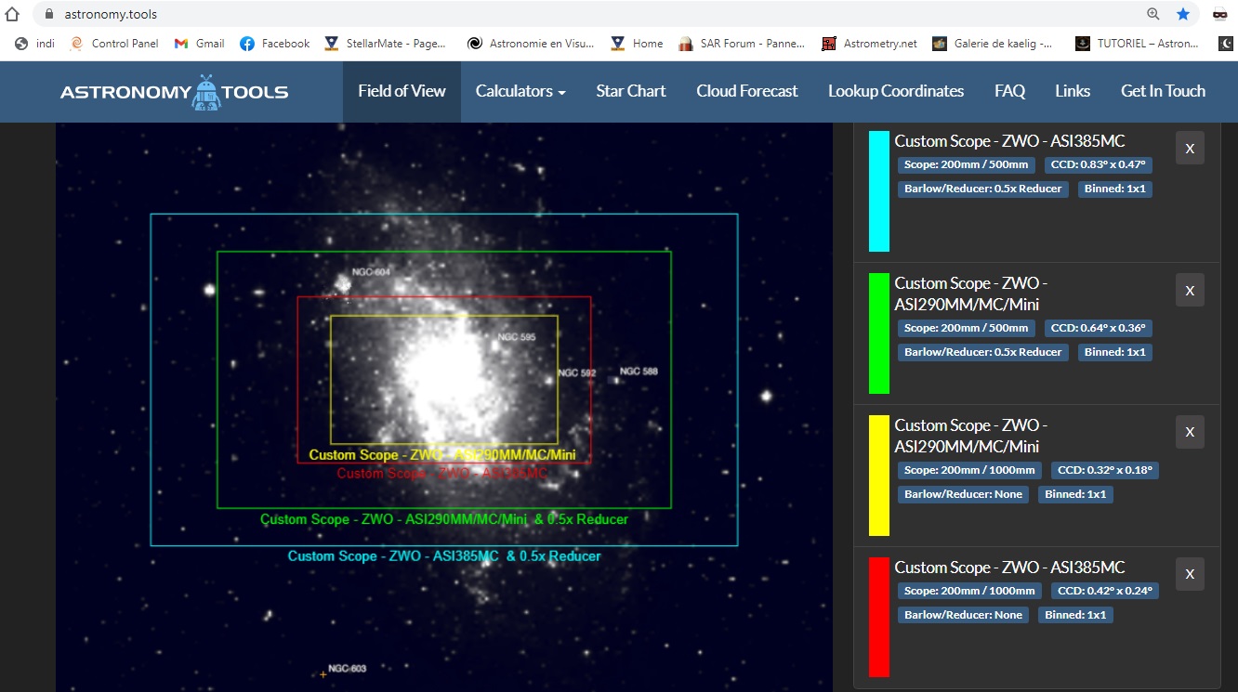
Task: Click the green "ASI290MM/MC/Mini & 0.5x Reducer" image caption
Action: point(444,519)
